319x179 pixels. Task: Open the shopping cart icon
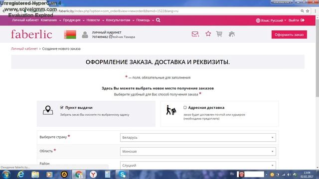[219, 34]
